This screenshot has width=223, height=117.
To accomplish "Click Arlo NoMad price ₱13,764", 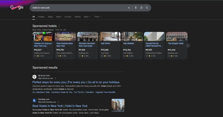I will click(x=127, y=50).
